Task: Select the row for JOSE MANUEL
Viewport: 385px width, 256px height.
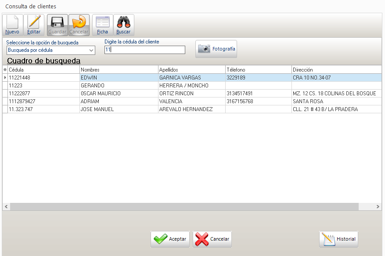Action: click(119, 109)
